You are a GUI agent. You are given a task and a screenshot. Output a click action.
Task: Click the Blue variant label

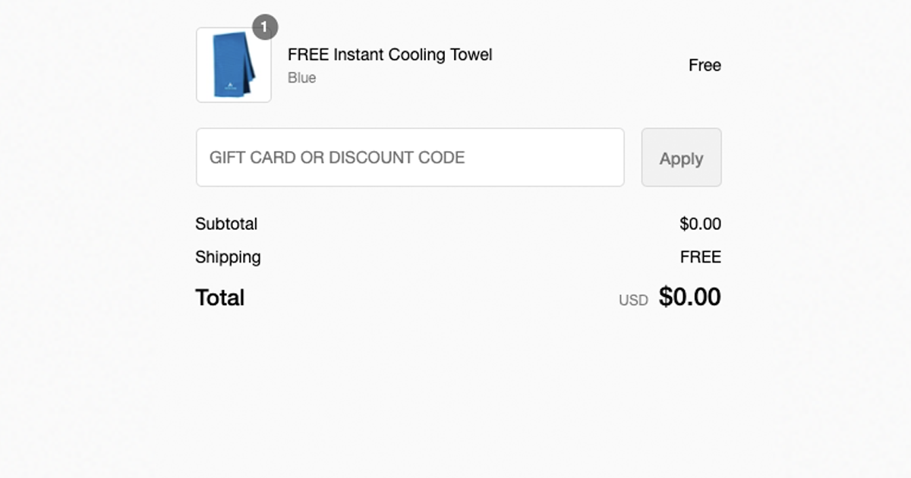coord(301,77)
